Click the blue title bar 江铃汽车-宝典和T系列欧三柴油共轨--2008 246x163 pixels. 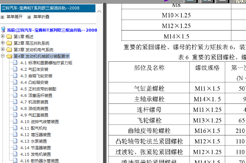point(48,8)
